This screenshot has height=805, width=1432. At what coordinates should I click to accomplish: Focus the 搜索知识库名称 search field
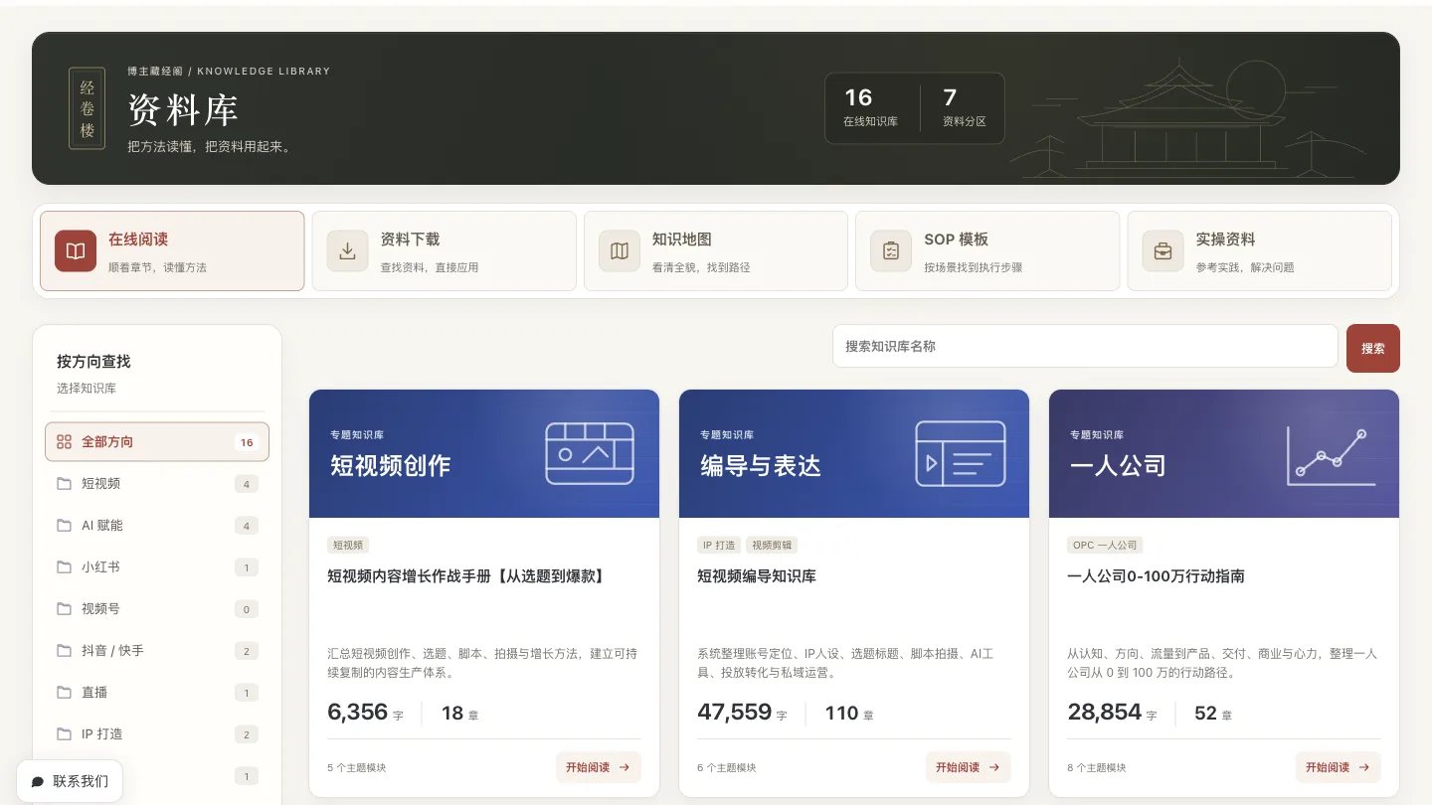(x=1085, y=347)
